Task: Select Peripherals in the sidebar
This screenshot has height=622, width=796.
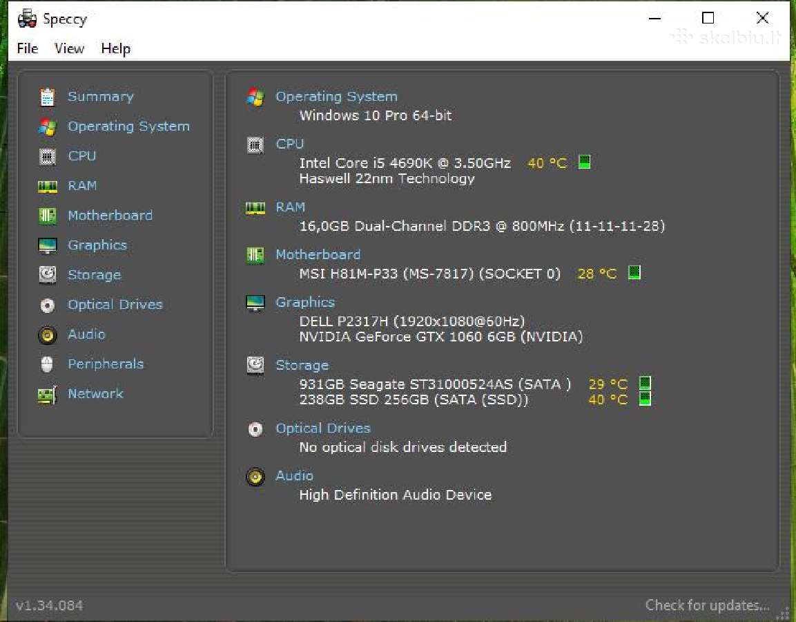Action: click(106, 364)
